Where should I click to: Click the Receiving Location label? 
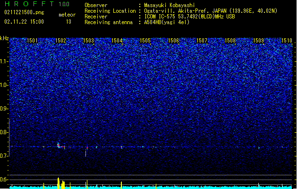110,11
